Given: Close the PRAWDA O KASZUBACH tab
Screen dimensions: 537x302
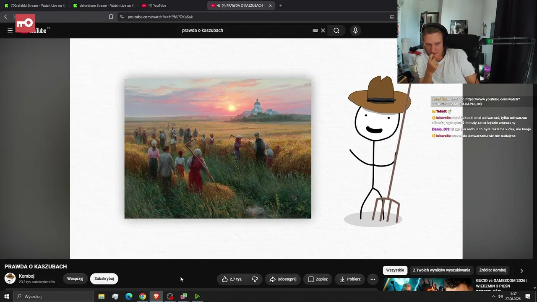Looking at the screenshot, I should (270, 5).
